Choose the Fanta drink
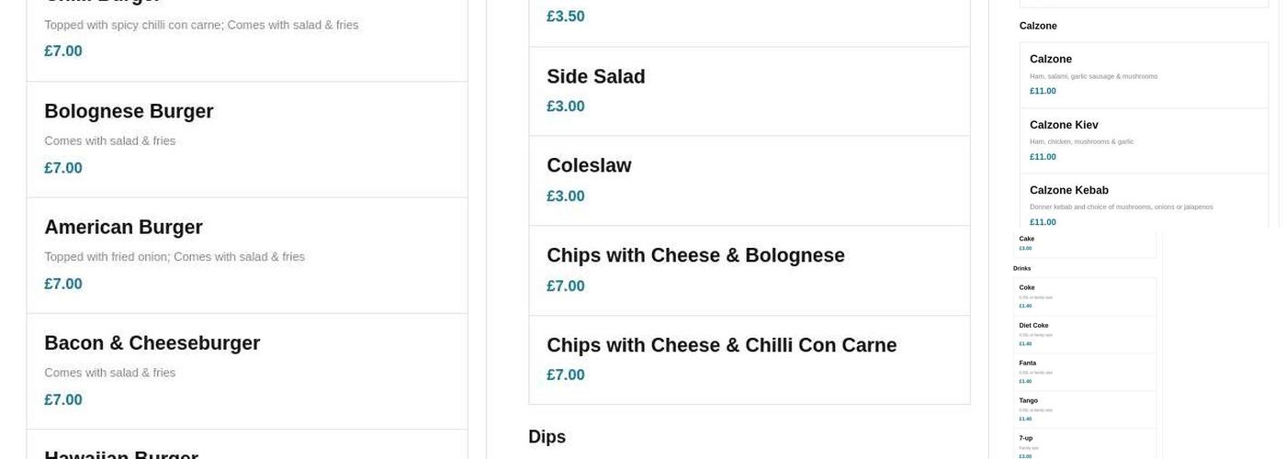Viewport: 1286px width, 459px height. (1028, 363)
